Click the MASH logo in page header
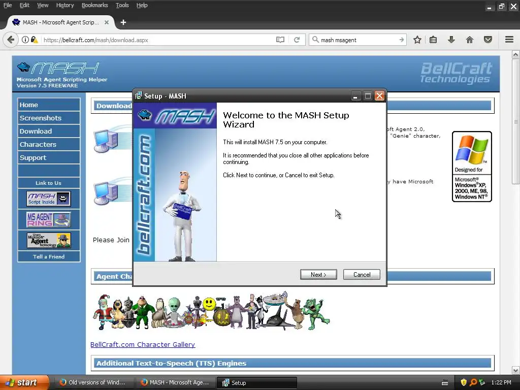The width and height of the screenshot is (520, 390). click(58, 69)
